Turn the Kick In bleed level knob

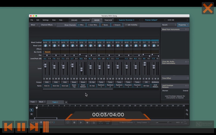[45, 46]
